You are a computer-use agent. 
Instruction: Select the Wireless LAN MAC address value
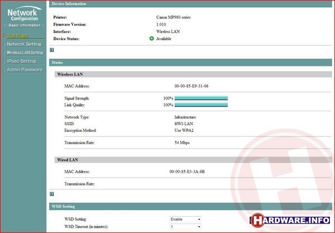[192, 86]
